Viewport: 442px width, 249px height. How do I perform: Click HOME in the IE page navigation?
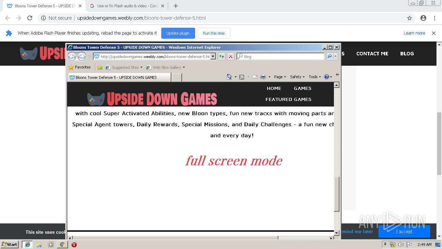[274, 88]
